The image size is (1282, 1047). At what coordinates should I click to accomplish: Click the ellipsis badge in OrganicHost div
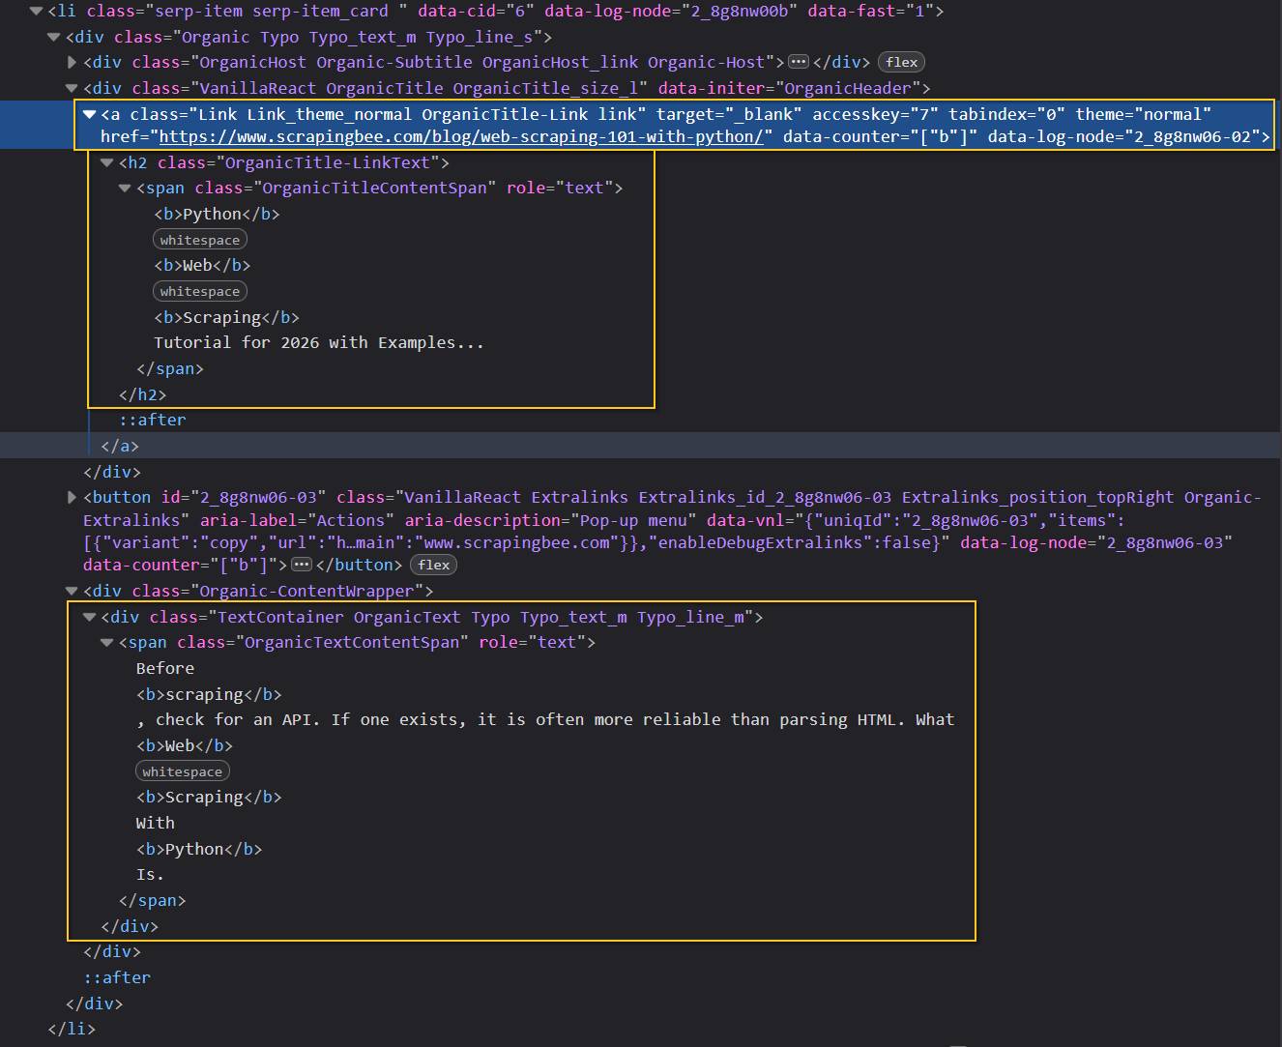click(798, 62)
